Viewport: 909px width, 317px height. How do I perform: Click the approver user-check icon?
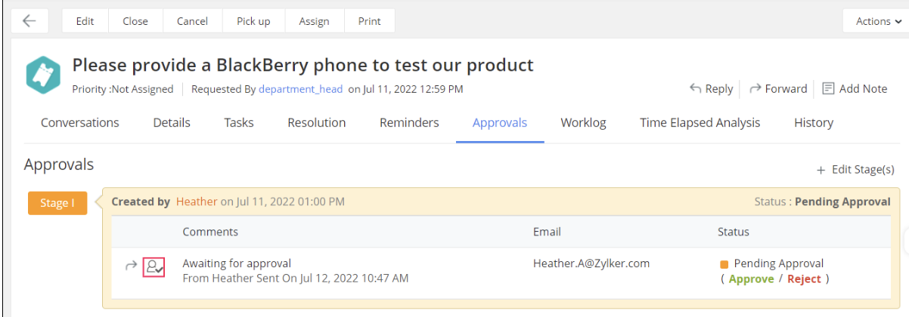coord(154,266)
